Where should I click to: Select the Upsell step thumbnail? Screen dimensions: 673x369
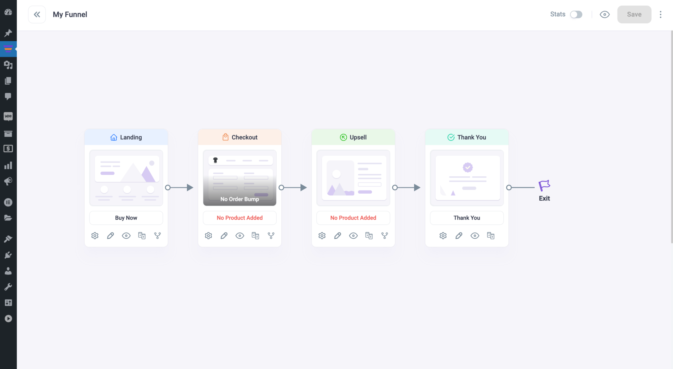pyautogui.click(x=353, y=178)
